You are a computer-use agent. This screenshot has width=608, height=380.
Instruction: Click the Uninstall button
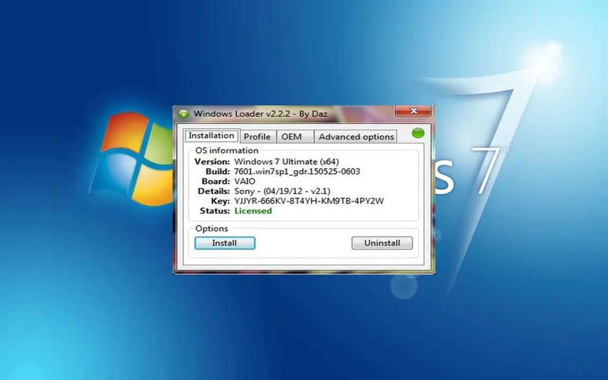click(382, 243)
